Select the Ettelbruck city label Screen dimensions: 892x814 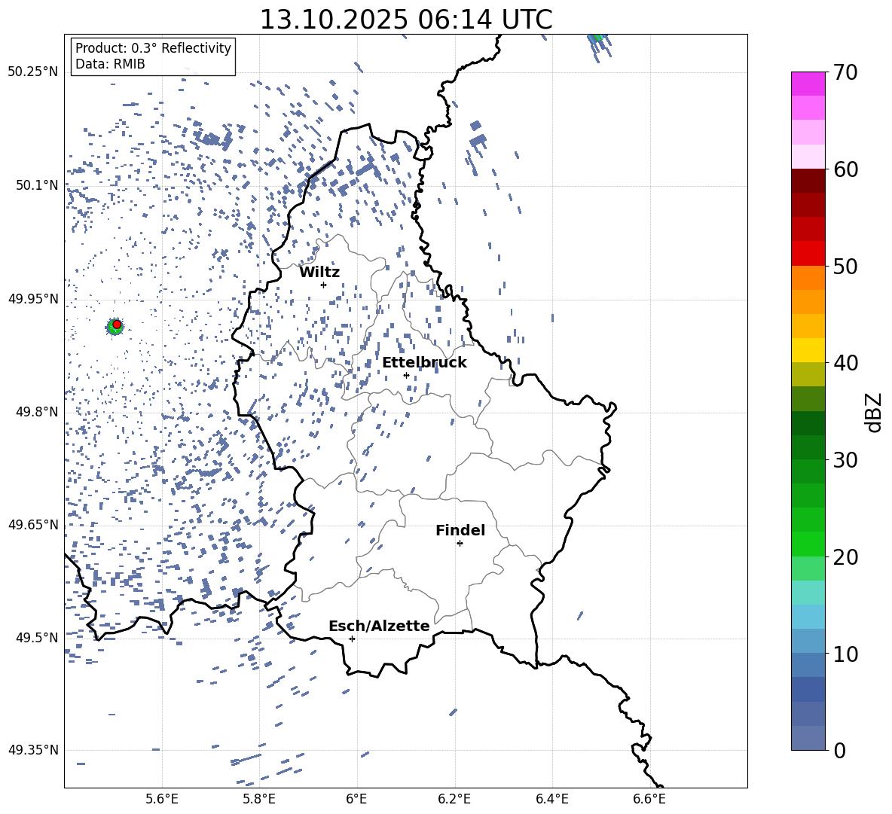click(424, 363)
